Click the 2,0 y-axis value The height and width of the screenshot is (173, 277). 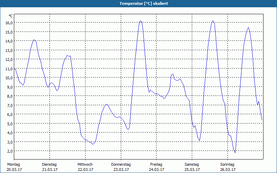(10, 151)
